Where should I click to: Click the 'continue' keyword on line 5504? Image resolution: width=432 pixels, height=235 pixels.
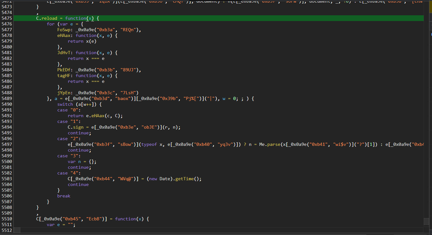(x=78, y=184)
